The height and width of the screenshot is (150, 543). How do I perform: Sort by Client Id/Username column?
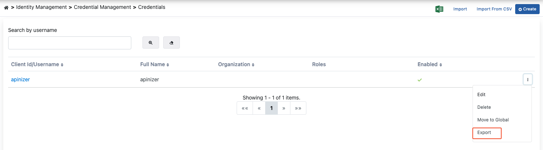[37, 65]
